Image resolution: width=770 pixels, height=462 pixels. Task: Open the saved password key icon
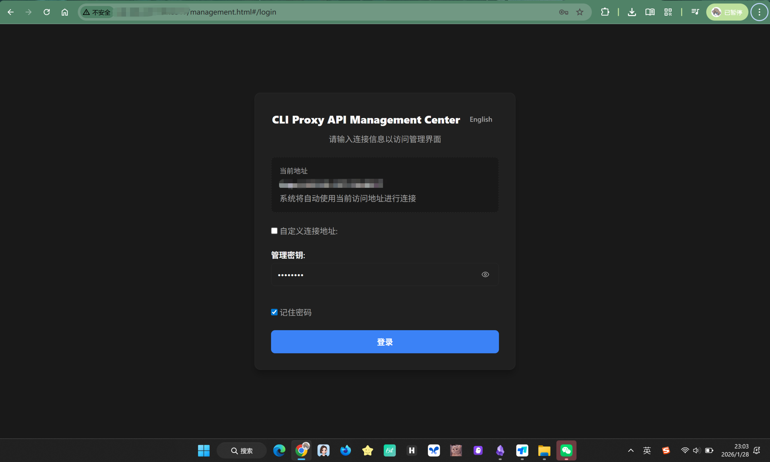pyautogui.click(x=563, y=12)
